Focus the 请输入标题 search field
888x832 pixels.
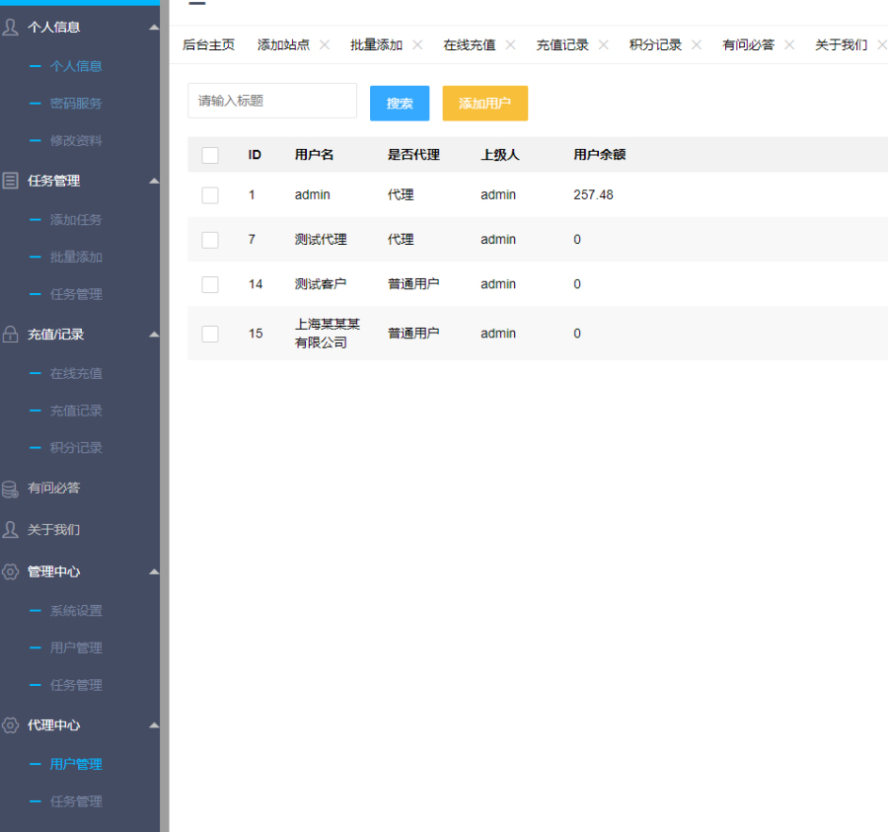coord(272,101)
